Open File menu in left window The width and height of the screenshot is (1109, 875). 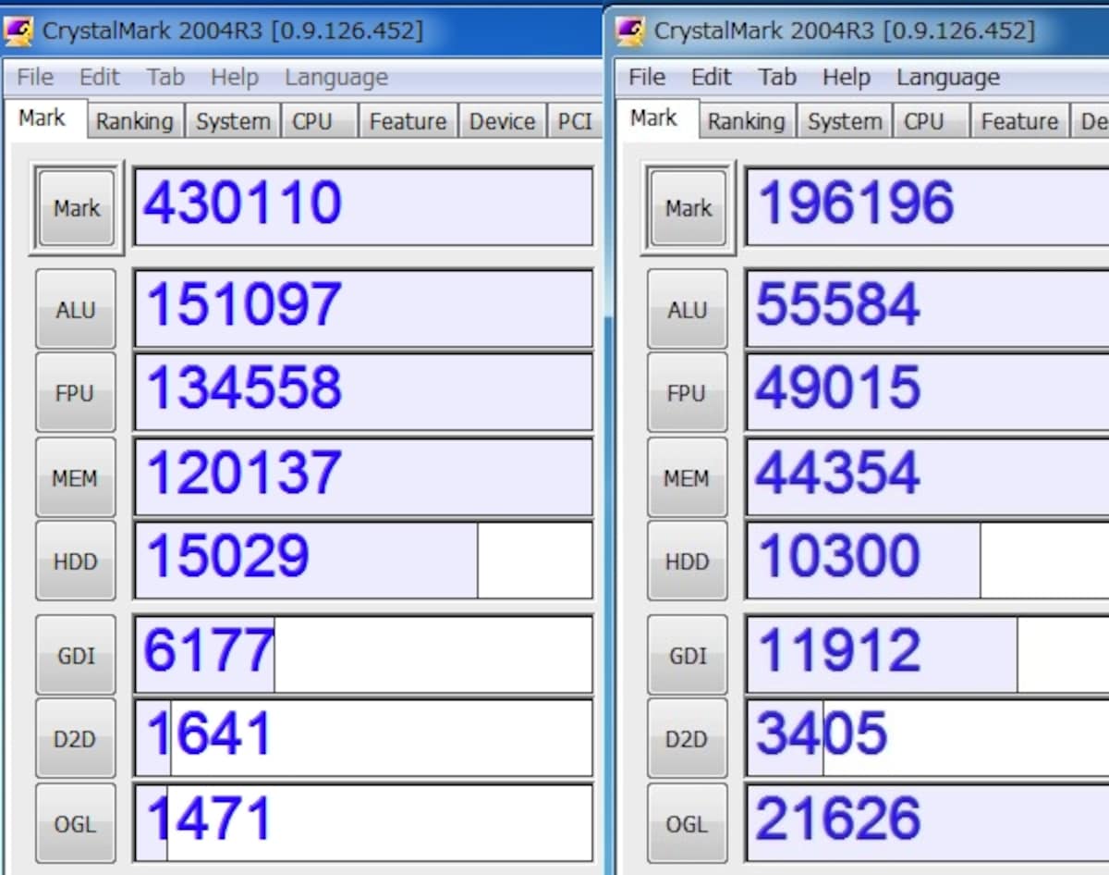pos(35,77)
